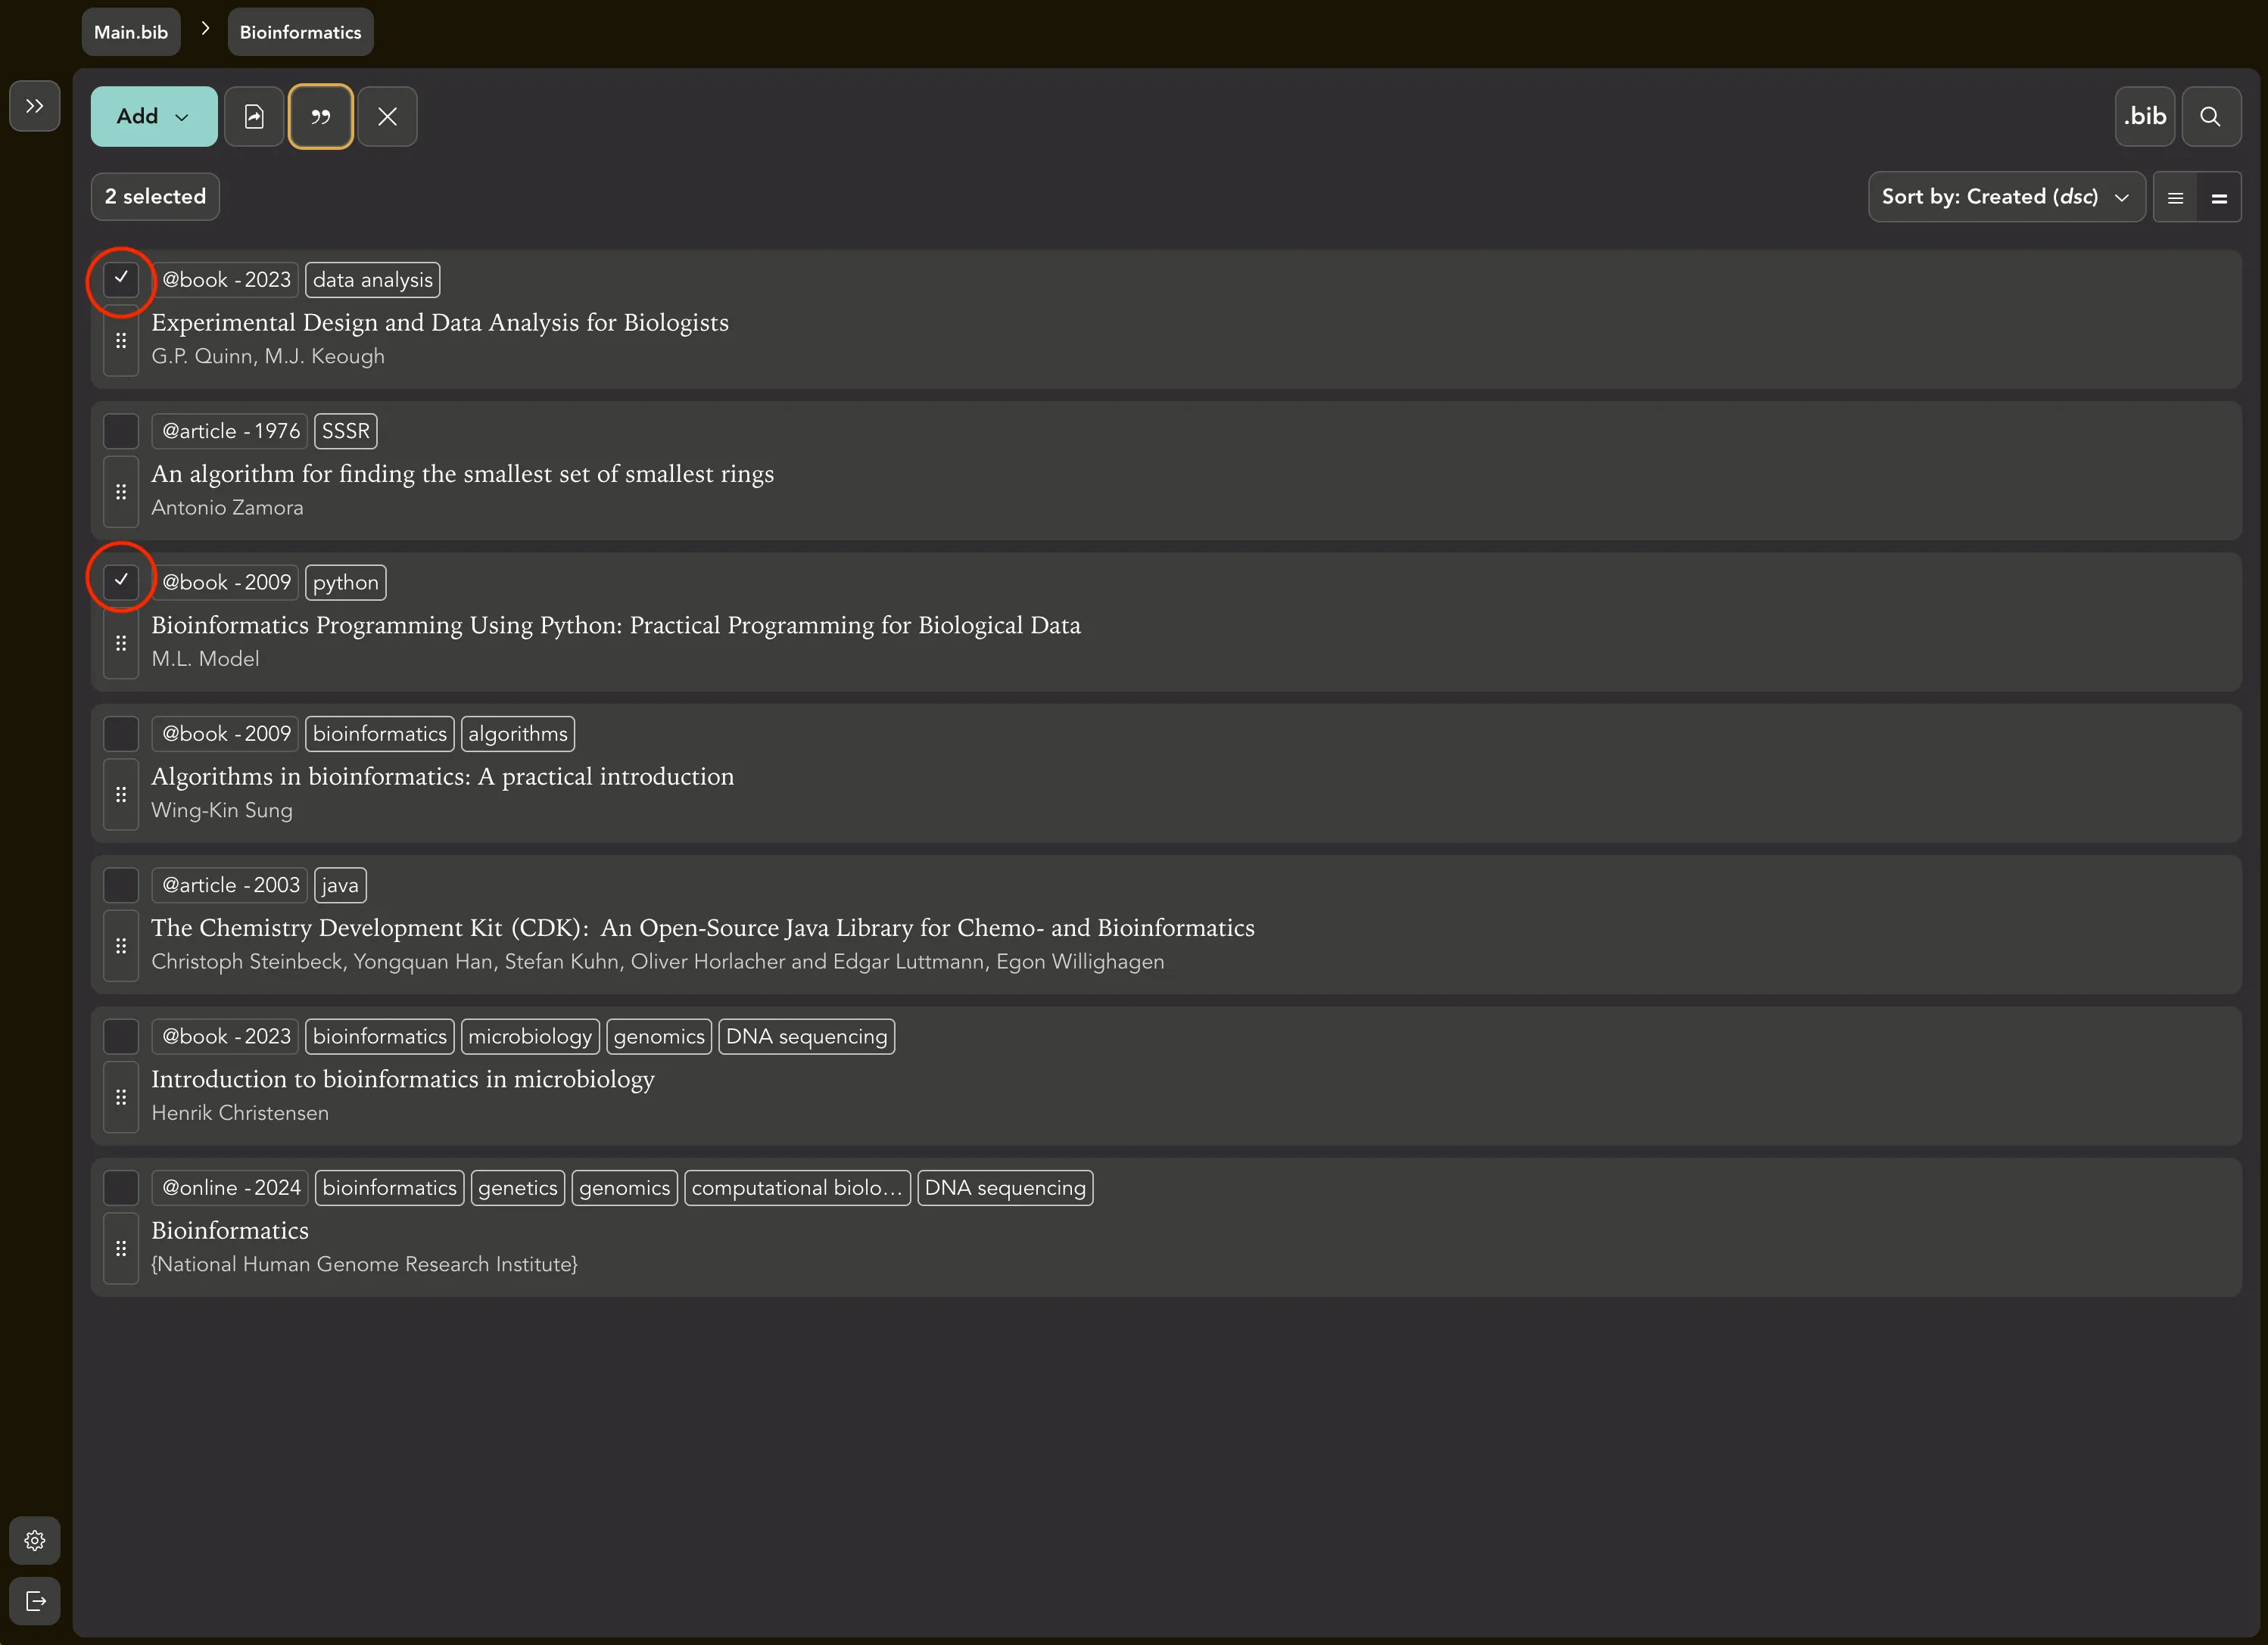Click the export file icon in toolbar
The image size is (2268, 1645).
pos(254,117)
